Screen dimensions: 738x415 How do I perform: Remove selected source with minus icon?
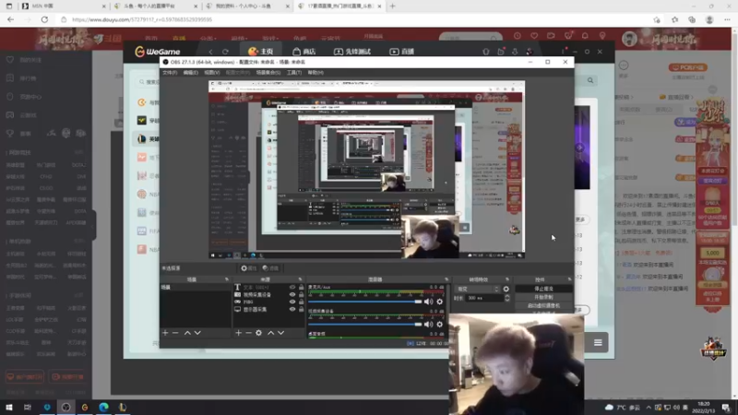point(248,333)
